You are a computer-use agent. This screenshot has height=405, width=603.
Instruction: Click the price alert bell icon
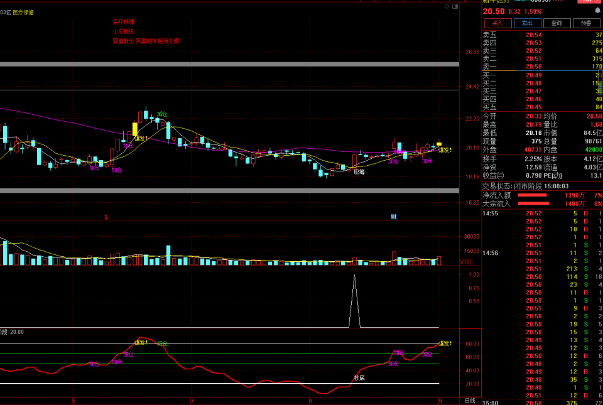[x=597, y=11]
